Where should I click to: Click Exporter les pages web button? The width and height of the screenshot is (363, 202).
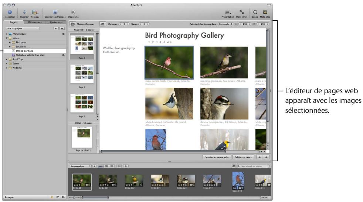coord(217,157)
